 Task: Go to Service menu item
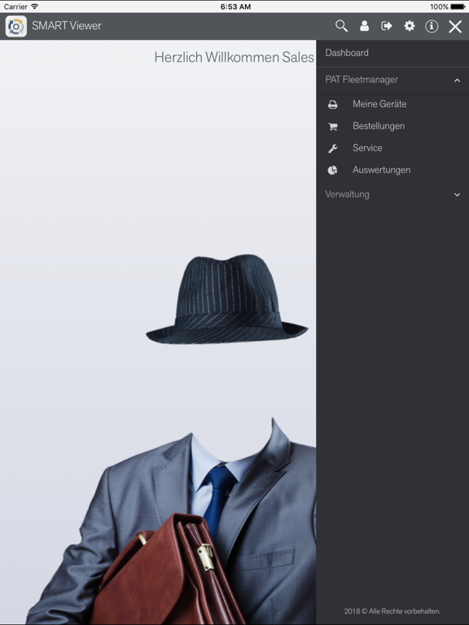[392, 148]
